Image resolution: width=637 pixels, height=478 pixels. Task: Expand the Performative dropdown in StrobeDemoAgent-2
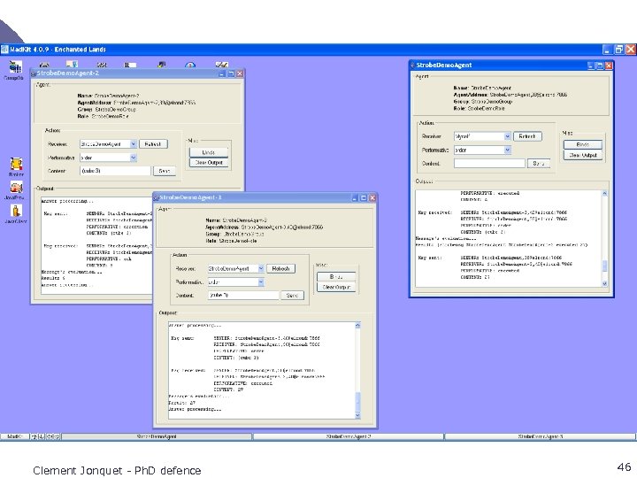(134, 158)
